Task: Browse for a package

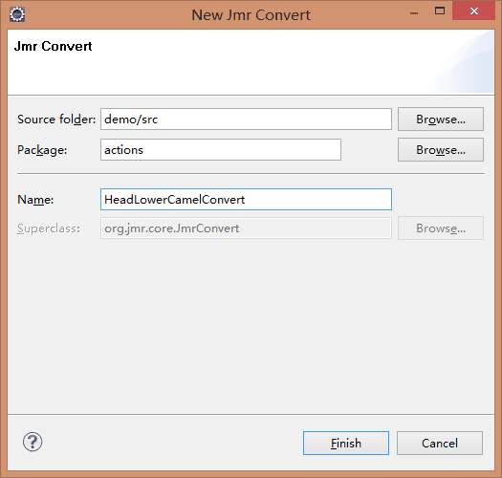Action: click(x=441, y=149)
